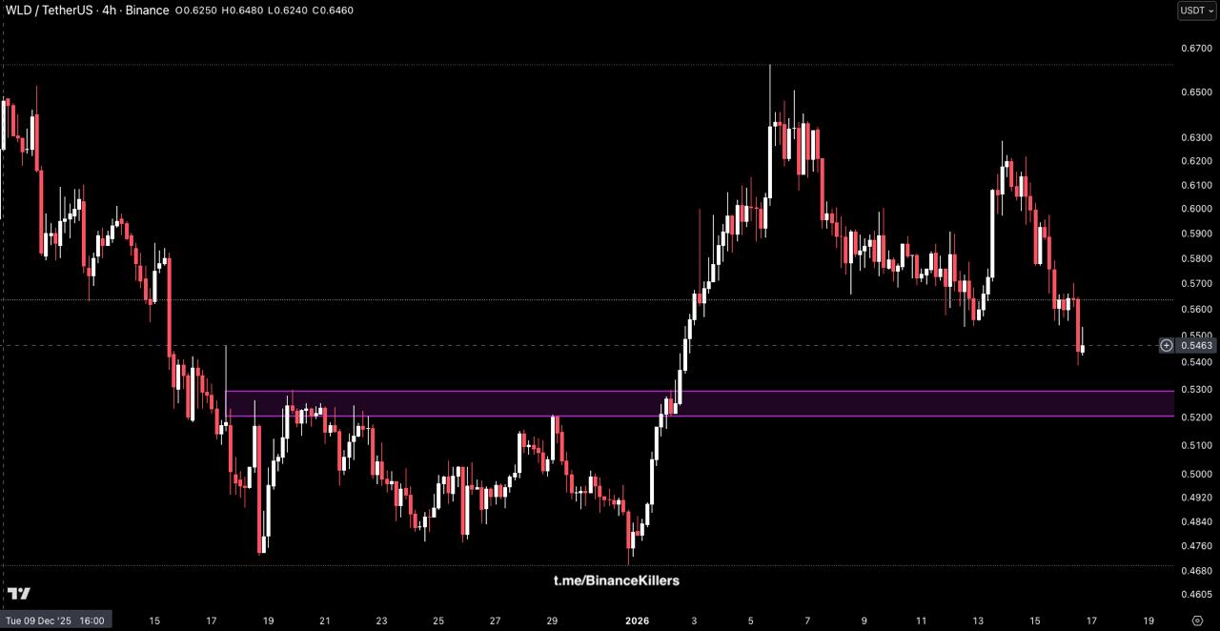Select the dotted horizontal line near 0.4690
This screenshot has height=631, width=1220.
(381, 565)
